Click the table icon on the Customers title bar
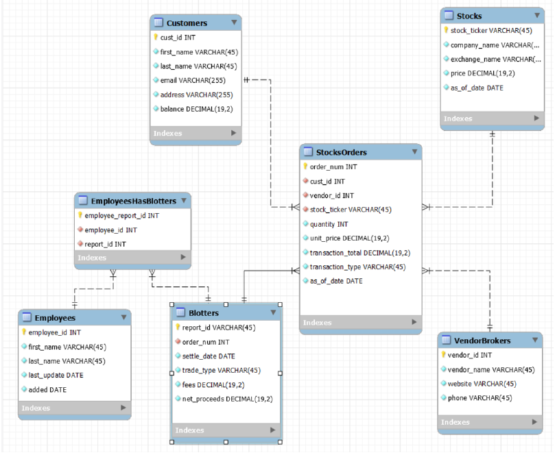 coord(158,23)
